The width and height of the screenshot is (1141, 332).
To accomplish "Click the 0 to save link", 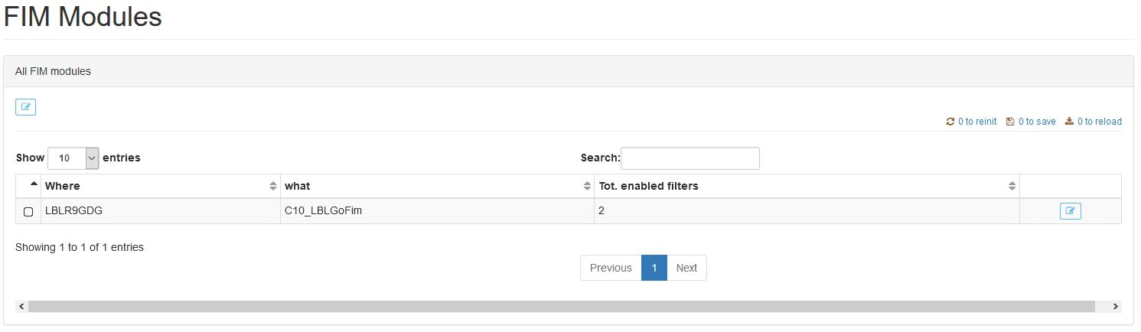I will click(x=1037, y=122).
